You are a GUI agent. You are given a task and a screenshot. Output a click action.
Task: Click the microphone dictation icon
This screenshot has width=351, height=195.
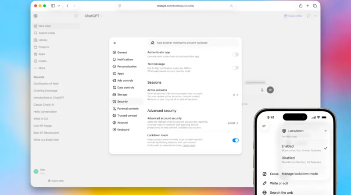coord(262,90)
